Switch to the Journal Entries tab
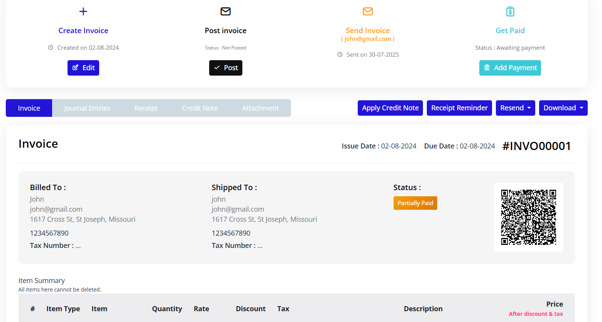Image resolution: width=602 pixels, height=322 pixels. click(x=87, y=108)
